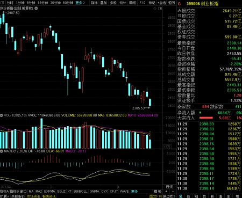Select the 5分钟 period

[31, 3]
